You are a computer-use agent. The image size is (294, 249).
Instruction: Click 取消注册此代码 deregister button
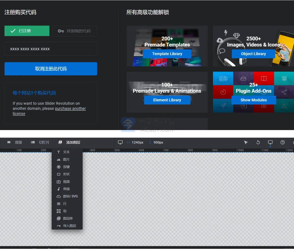[x=51, y=69]
